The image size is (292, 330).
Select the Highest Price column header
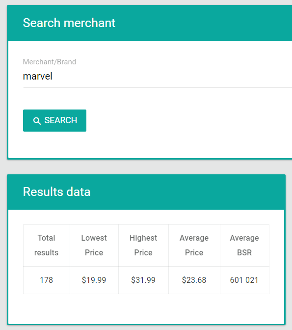[x=143, y=246]
